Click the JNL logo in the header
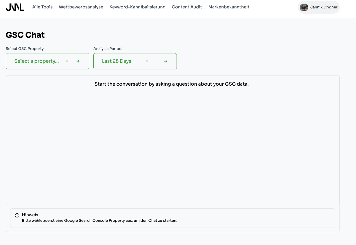This screenshot has height=245, width=356. tap(15, 7)
